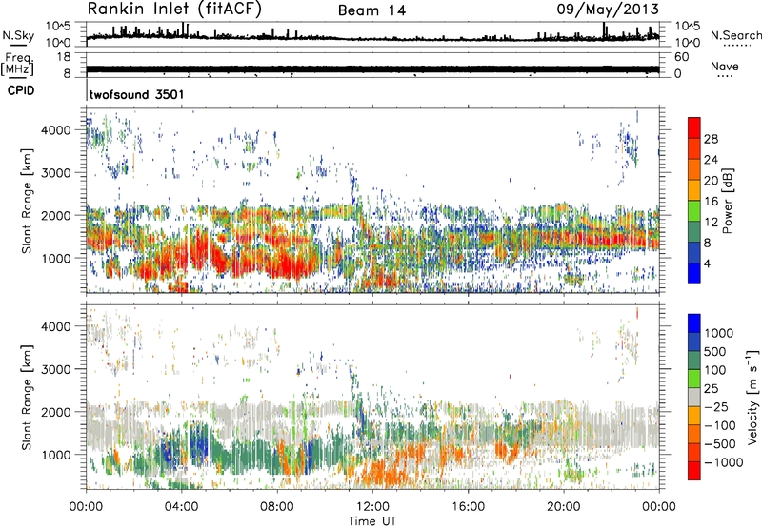
Task: Click the "Slant Range [km]" label of velocity panel
Action: pos(27,398)
